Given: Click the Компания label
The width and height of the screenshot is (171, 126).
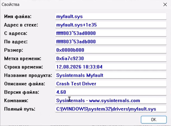Looking at the screenshot, I should point(16,101).
